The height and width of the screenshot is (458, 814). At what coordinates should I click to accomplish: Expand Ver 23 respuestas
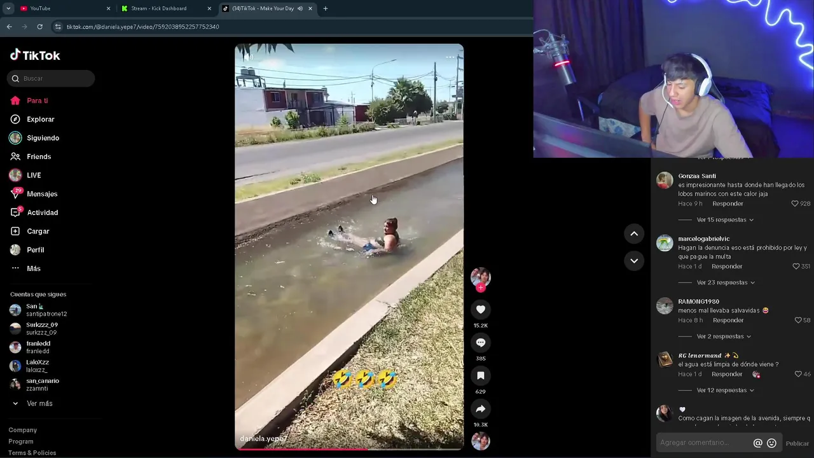pos(726,282)
